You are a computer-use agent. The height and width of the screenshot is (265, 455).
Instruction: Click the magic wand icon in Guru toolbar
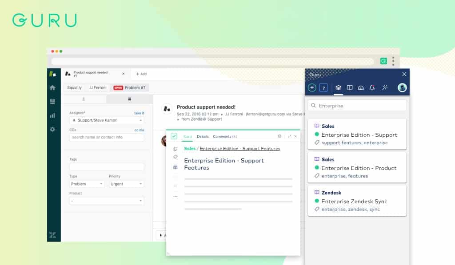pyautogui.click(x=385, y=87)
